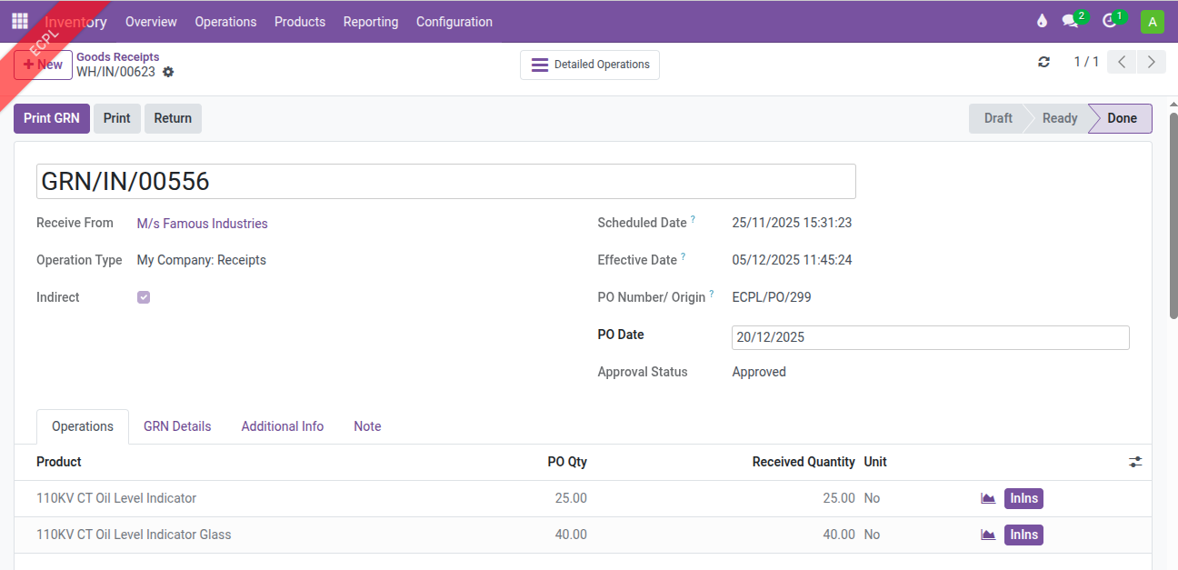Open column options adjust settings in table header
1178x570 pixels.
1135,462
